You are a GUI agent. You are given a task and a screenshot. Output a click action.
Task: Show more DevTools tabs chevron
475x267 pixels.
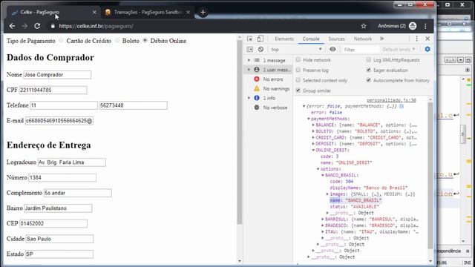[381, 39]
